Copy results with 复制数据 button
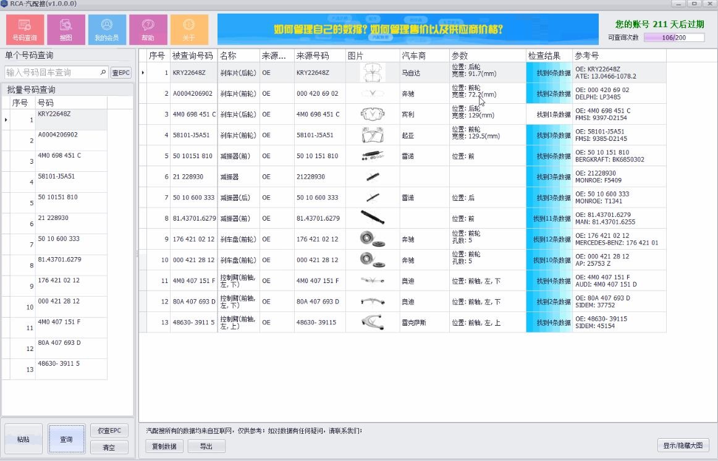The height and width of the screenshot is (461, 718). [164, 446]
